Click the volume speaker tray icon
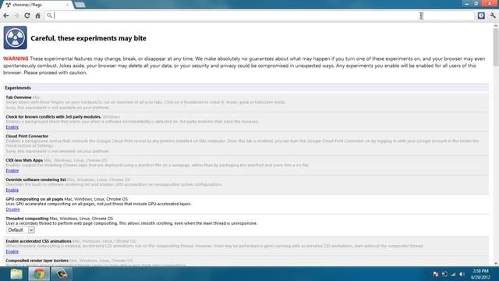This screenshot has height=281, width=499. pyautogui.click(x=462, y=274)
